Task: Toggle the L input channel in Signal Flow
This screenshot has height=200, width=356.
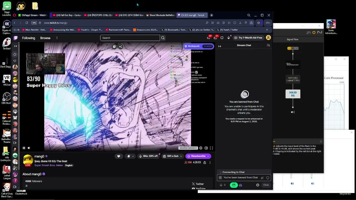Action: pyautogui.click(x=289, y=48)
